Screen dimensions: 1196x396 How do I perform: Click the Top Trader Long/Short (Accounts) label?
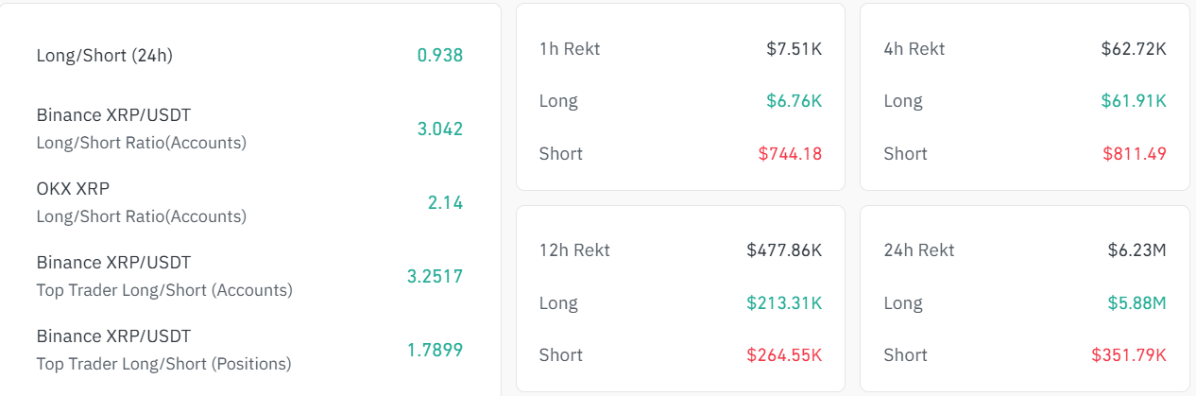164,290
